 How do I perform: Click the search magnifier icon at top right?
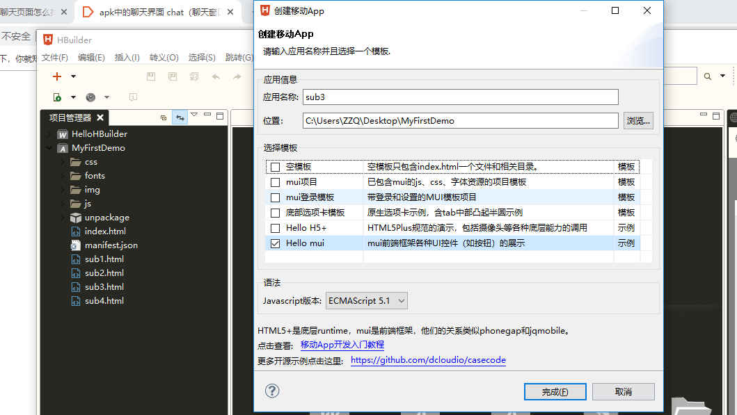(x=707, y=76)
